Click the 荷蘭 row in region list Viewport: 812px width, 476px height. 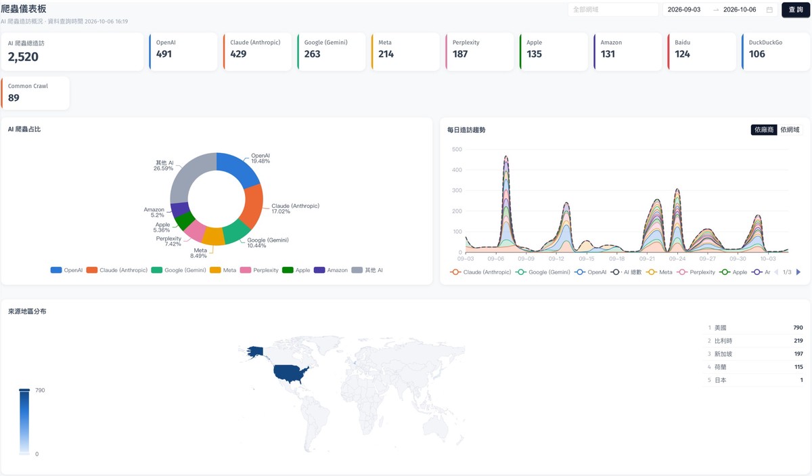pyautogui.click(x=755, y=367)
